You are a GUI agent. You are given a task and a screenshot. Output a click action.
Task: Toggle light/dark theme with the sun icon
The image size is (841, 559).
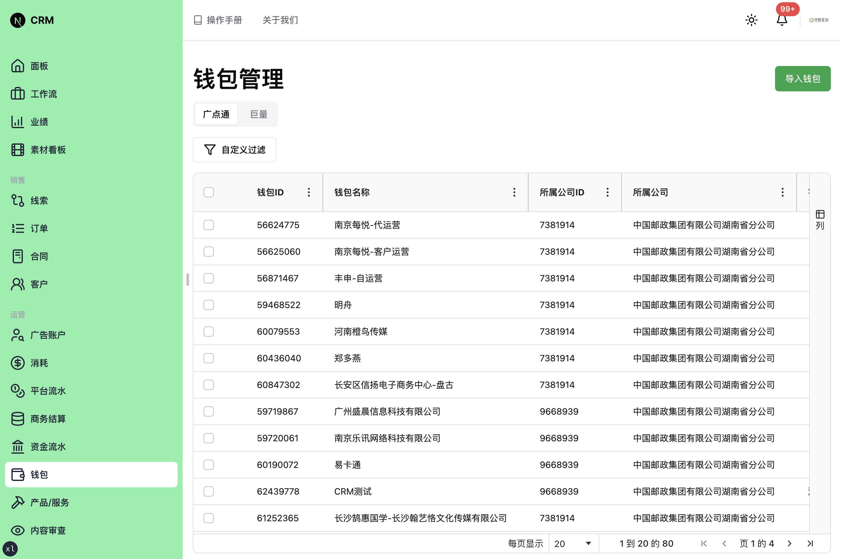(752, 20)
